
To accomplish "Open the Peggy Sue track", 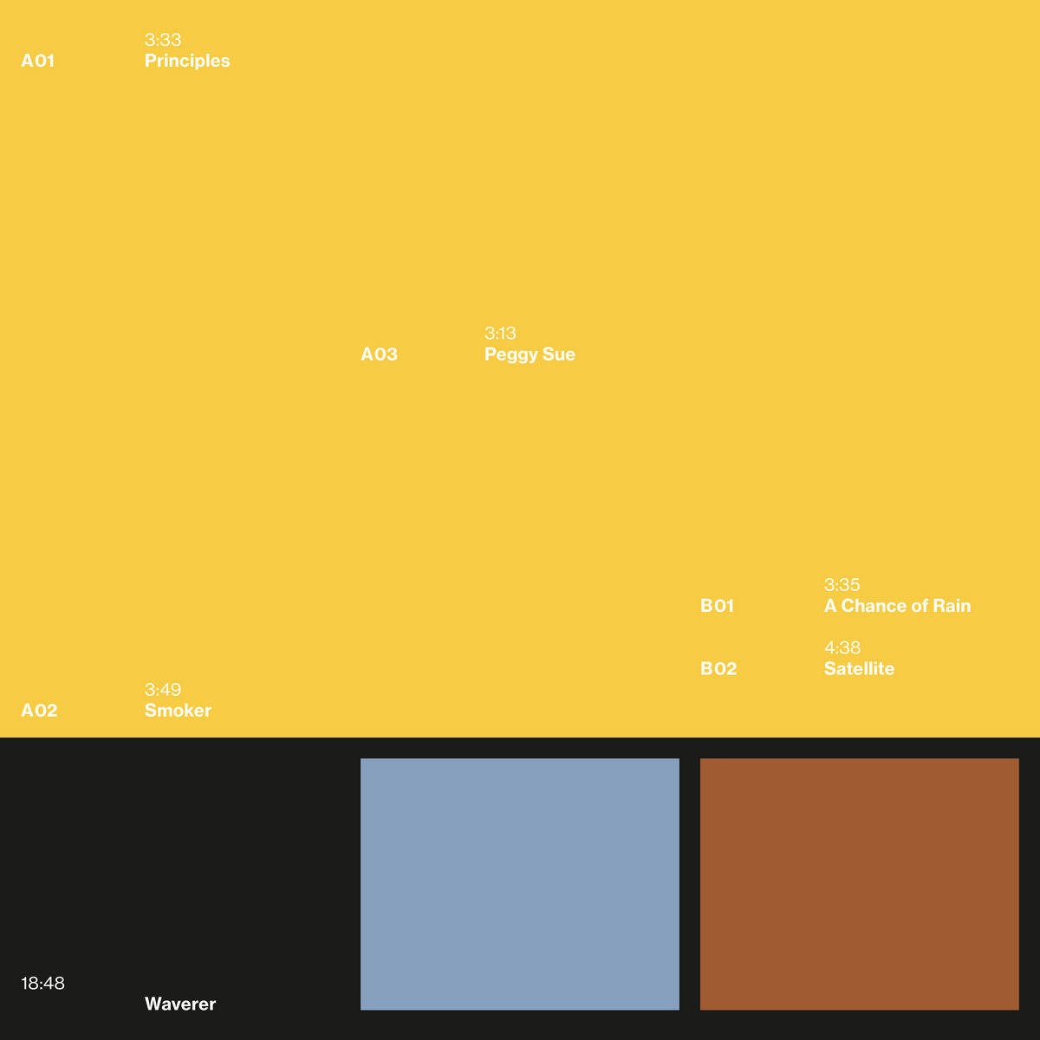I will [x=530, y=354].
